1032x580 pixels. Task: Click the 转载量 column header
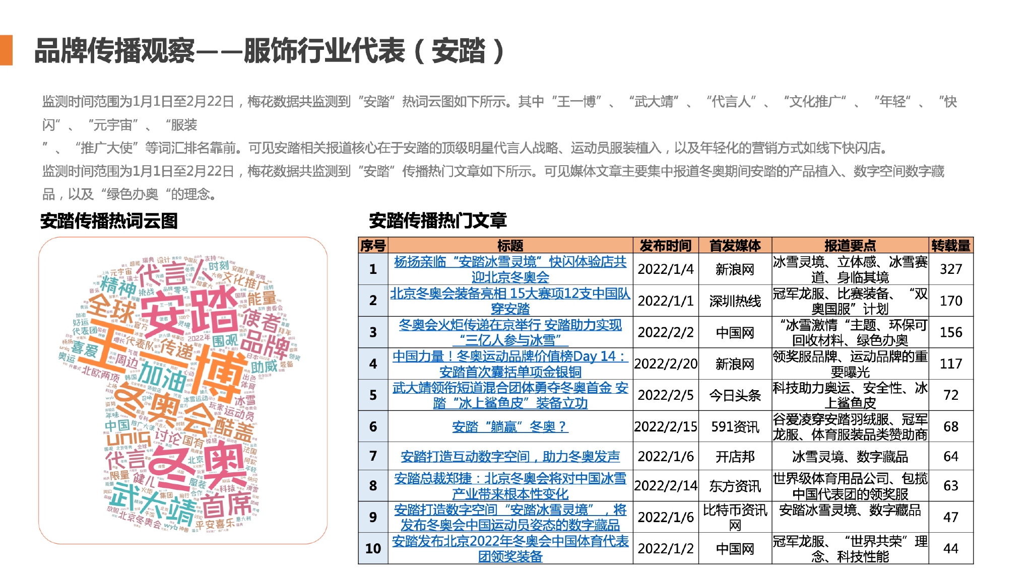[950, 246]
